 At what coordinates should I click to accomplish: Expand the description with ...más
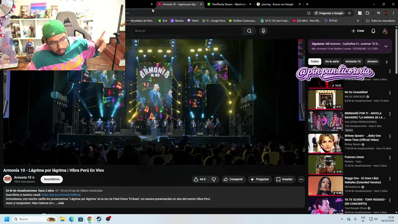[60, 203]
